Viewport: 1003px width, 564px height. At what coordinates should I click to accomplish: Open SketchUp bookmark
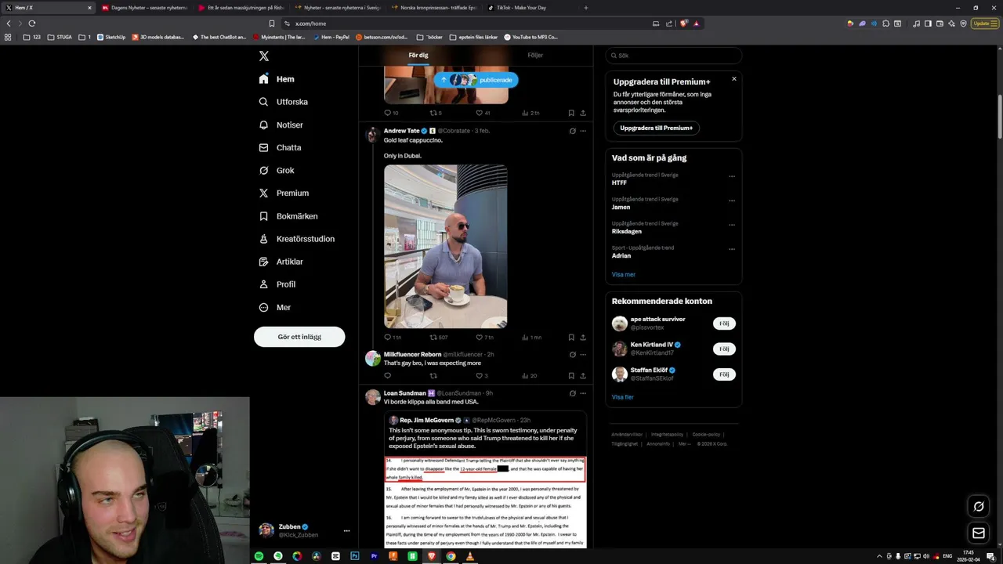(111, 37)
